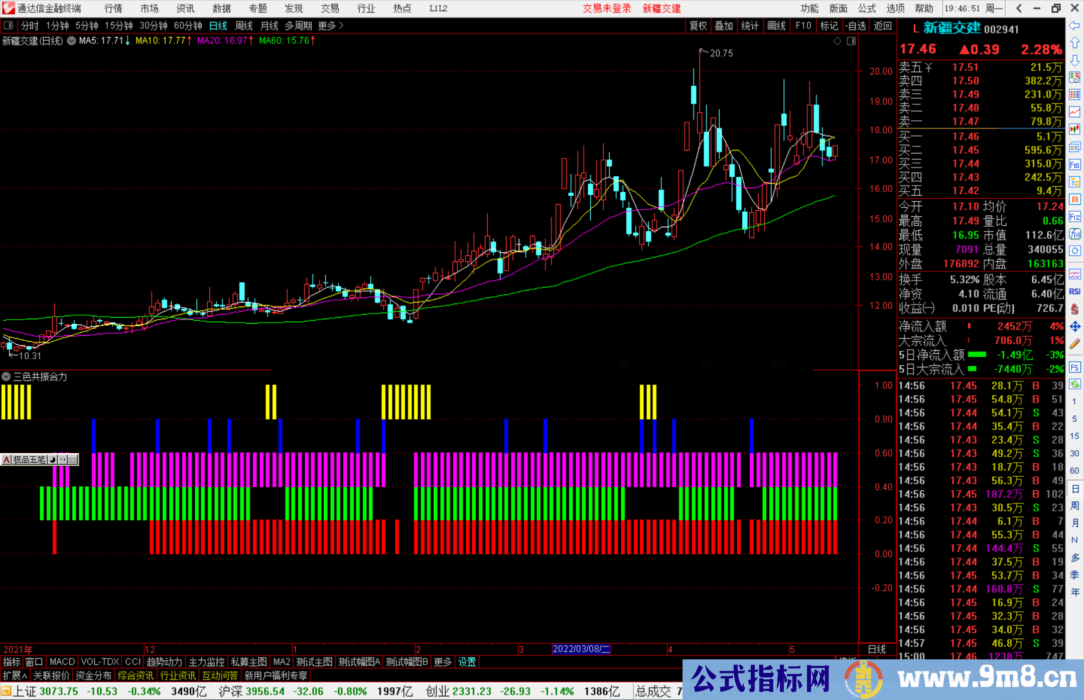Select the 1-minute period in right sidebar

(1074, 401)
